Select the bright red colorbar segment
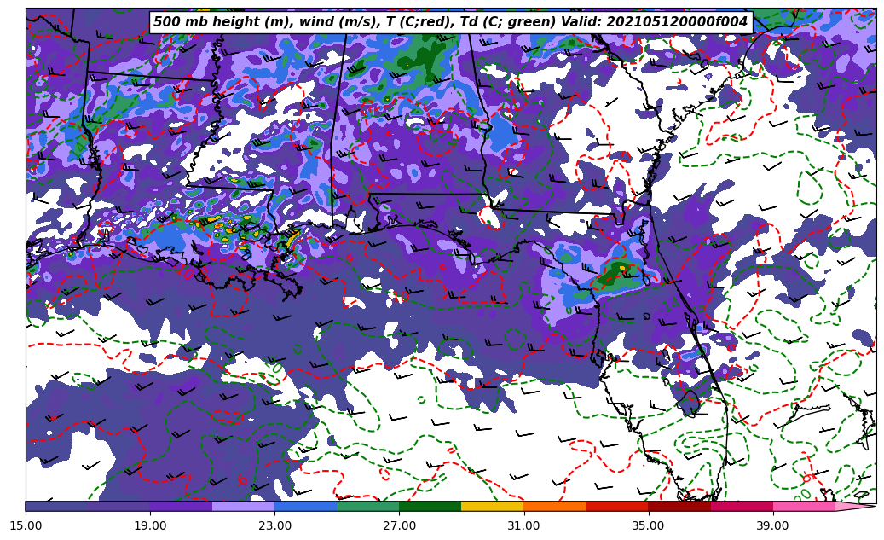 point(616,506)
